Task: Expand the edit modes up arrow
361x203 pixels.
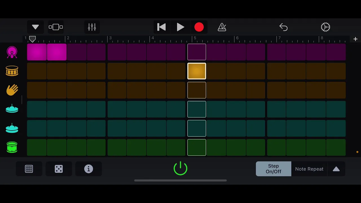Action: [336, 169]
